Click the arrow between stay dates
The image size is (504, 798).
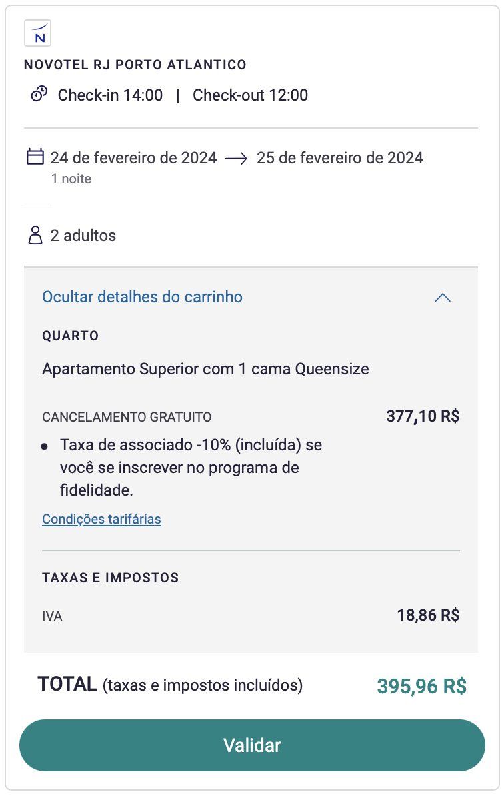click(237, 158)
